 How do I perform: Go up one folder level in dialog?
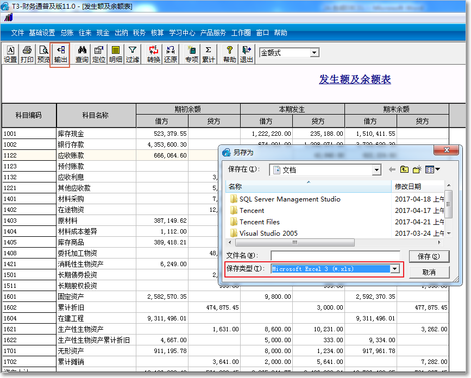pos(404,170)
